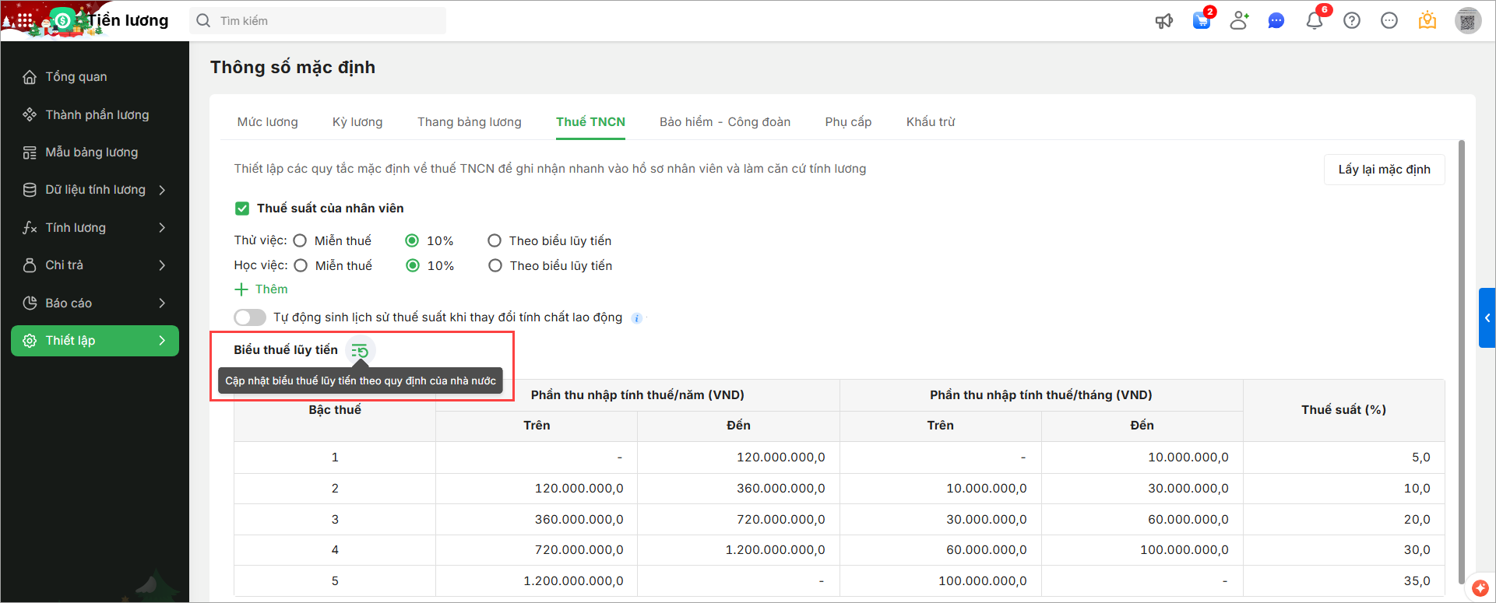The width and height of the screenshot is (1496, 603).
Task: Switch to Bảo hiểm - Công đoàn tab
Action: [724, 122]
